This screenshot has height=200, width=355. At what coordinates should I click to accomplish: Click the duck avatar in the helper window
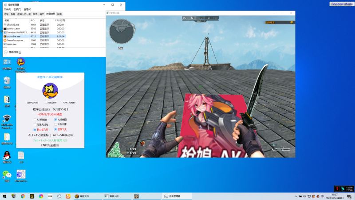[x=50, y=91]
